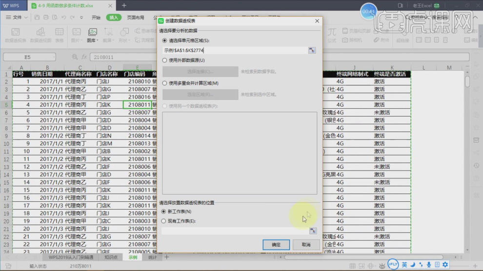Open the Name Box dropdown arrow beside E5
Image resolution: width=483 pixels, height=271 pixels.
(54, 57)
